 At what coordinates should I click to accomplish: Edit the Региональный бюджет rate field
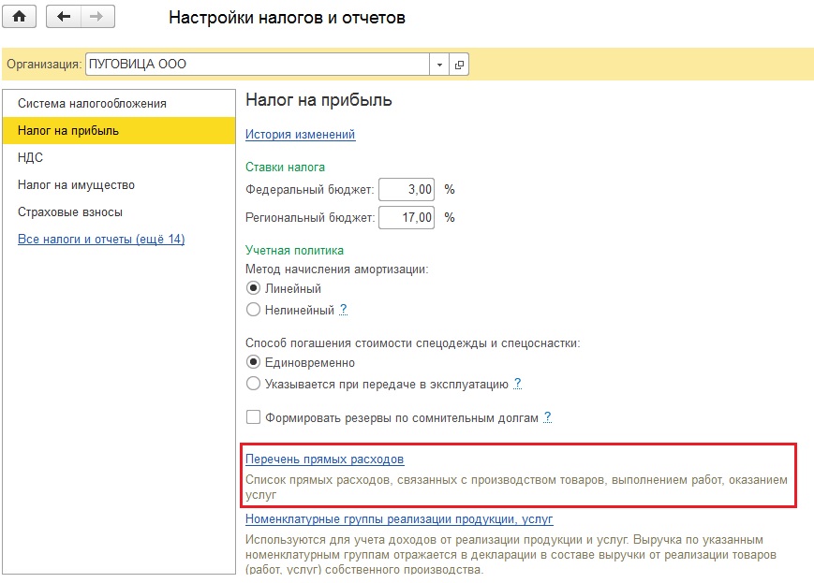click(407, 217)
